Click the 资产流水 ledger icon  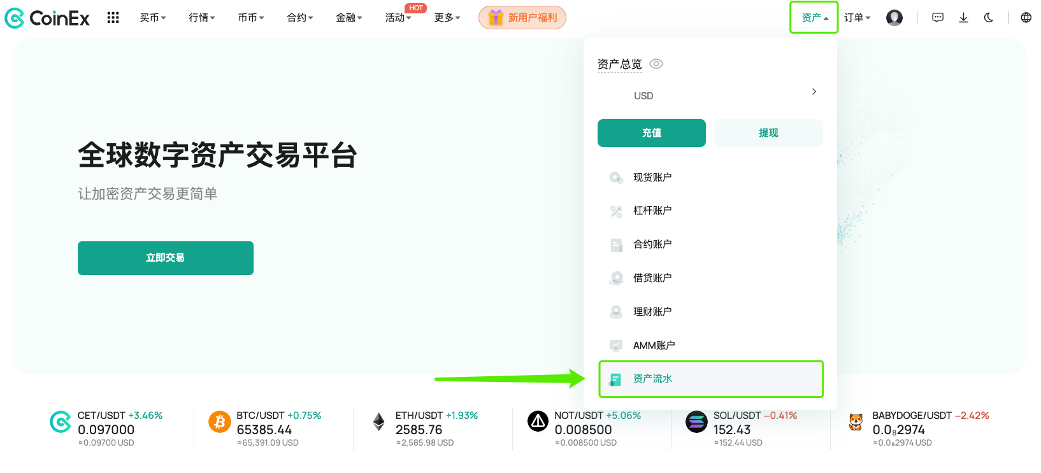click(615, 379)
